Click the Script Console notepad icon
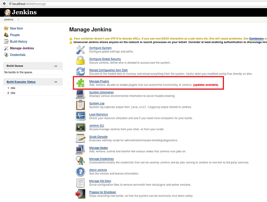The image size is (267, 202). pyautogui.click(x=80, y=138)
